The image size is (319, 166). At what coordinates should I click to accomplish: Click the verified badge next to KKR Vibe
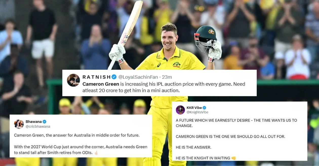coord(204,108)
